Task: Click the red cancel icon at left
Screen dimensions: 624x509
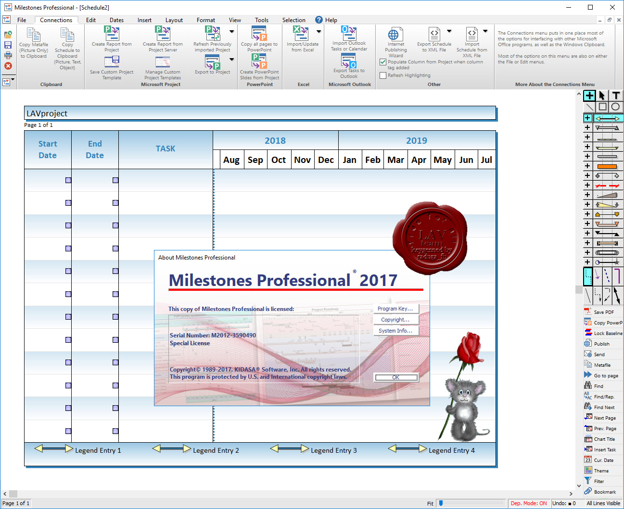Action: tap(8, 66)
